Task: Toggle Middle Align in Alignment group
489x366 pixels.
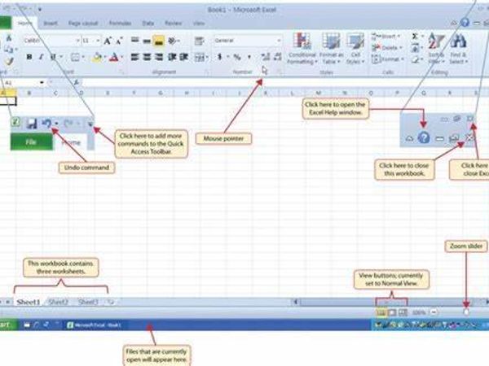Action: [147, 41]
